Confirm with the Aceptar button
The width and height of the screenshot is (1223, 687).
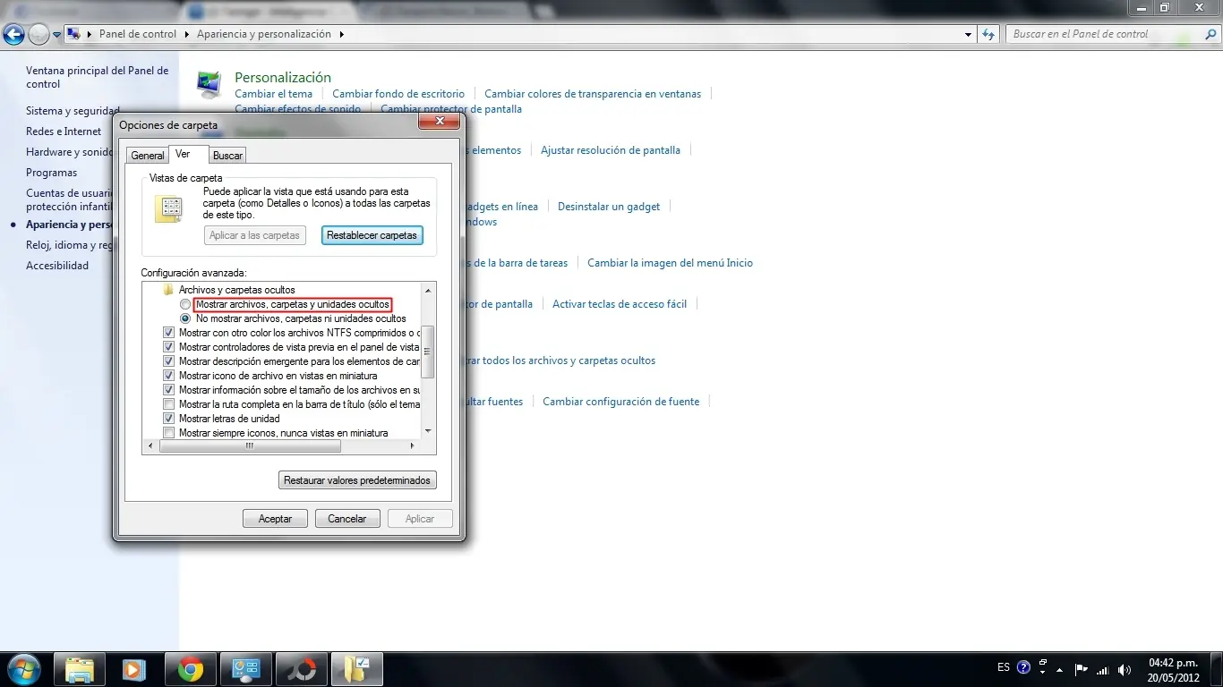275,519
